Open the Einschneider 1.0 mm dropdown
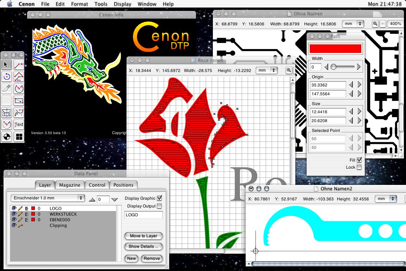 point(47,198)
